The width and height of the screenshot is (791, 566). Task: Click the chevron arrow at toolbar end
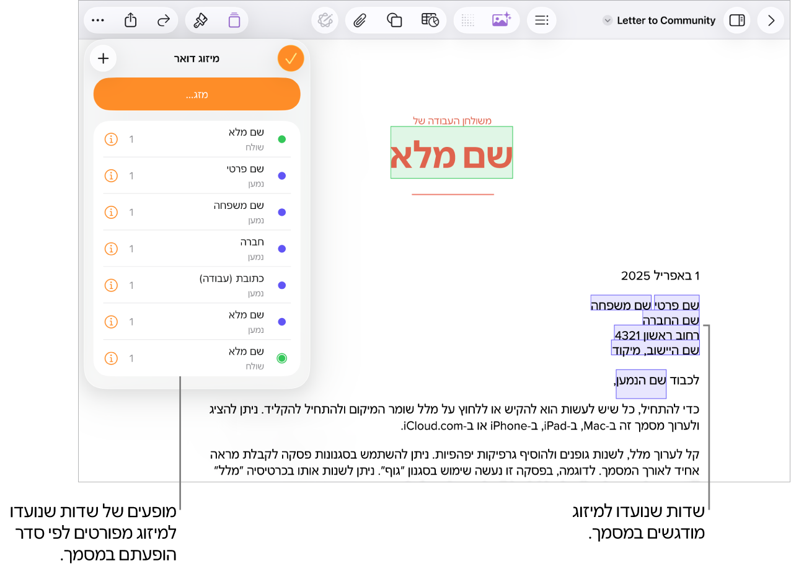click(771, 20)
